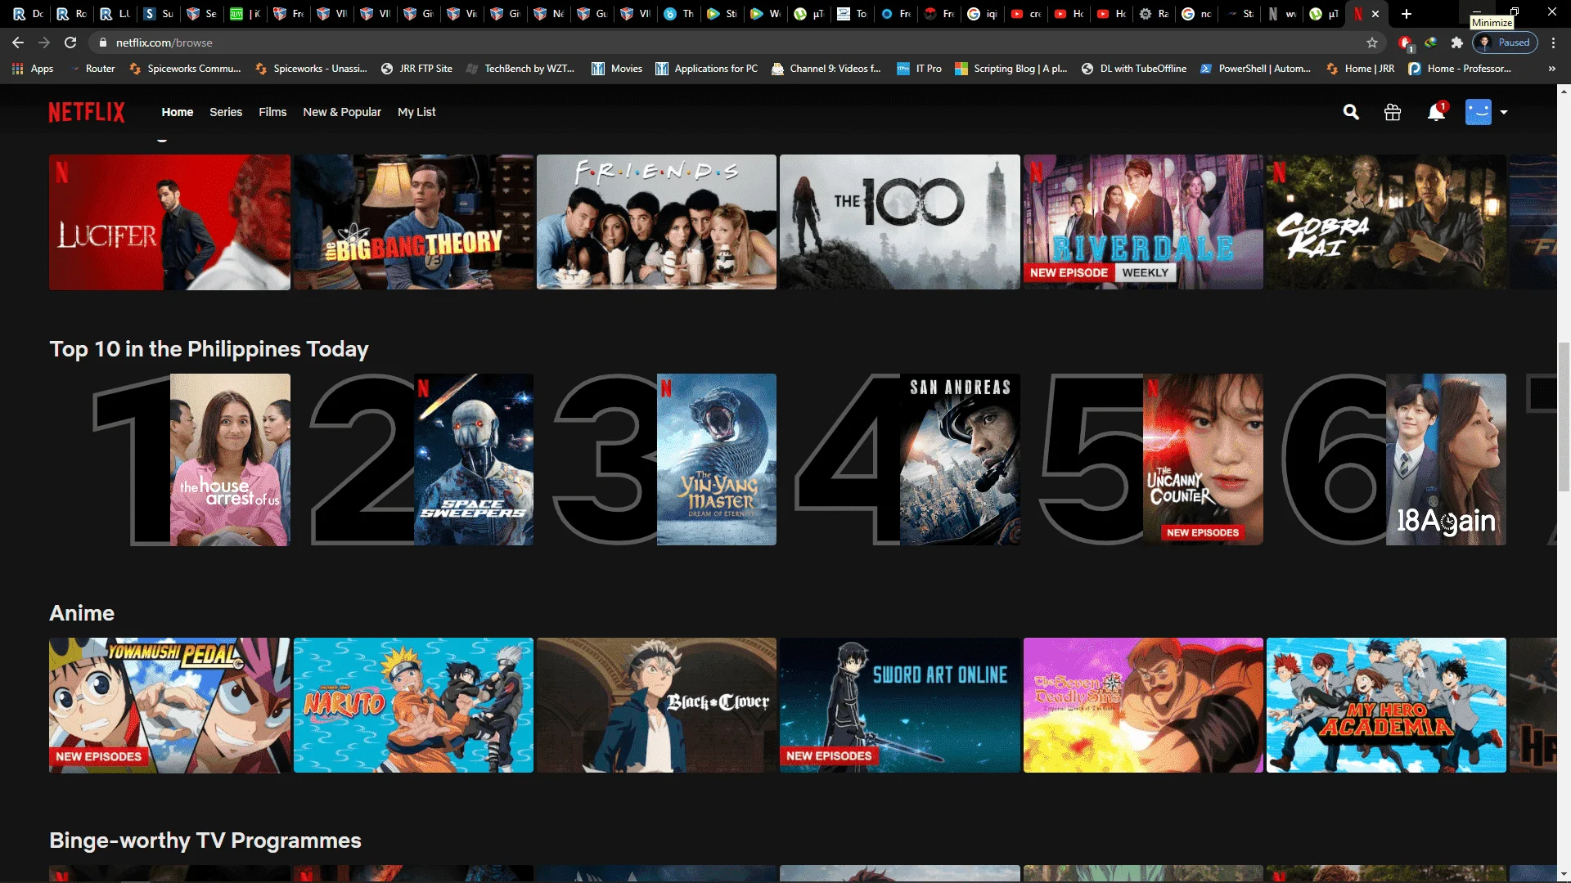The image size is (1571, 883).
Task: Open the PowerShell Autom... bookmark
Action: click(x=1255, y=69)
